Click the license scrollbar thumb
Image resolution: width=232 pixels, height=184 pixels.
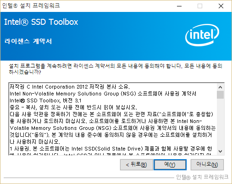pos(220,95)
